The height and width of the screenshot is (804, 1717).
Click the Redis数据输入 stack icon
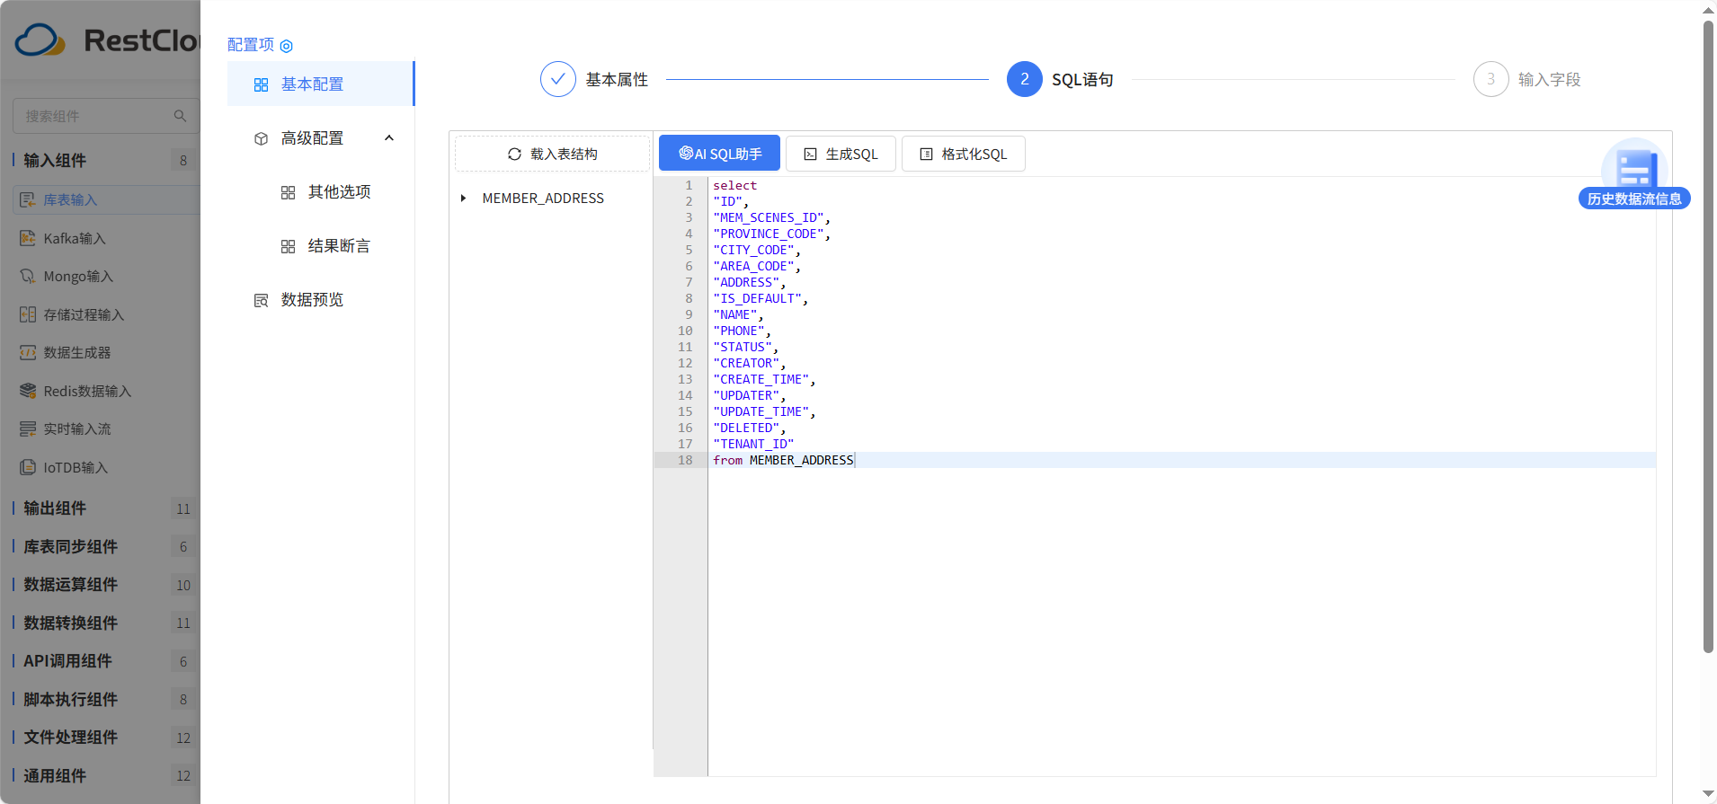click(28, 391)
